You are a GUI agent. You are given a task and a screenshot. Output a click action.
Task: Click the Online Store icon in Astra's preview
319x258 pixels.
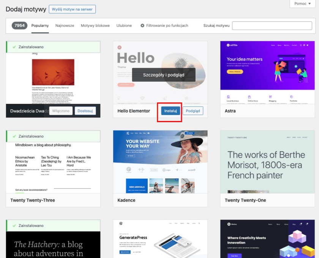point(249,96)
